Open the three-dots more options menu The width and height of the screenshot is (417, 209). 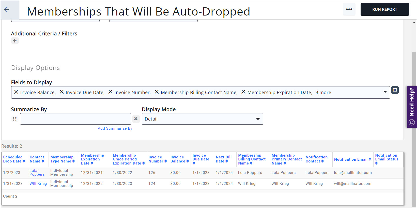coord(349,9)
